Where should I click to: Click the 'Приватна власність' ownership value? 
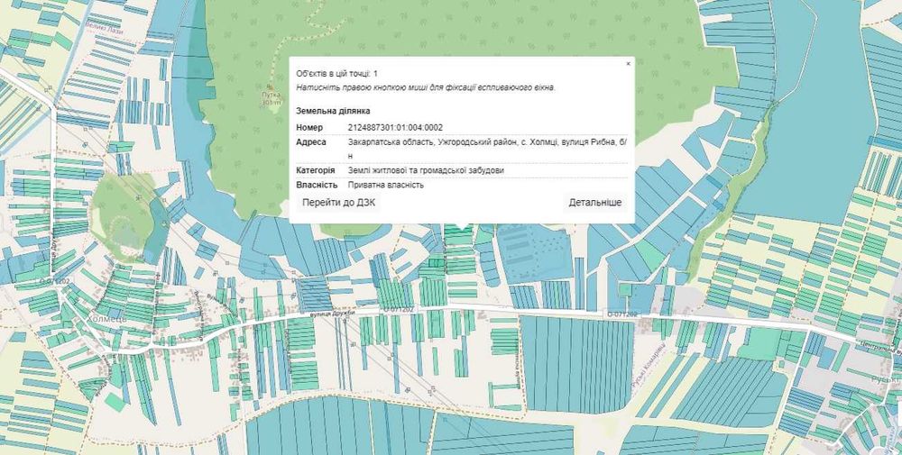point(385,185)
